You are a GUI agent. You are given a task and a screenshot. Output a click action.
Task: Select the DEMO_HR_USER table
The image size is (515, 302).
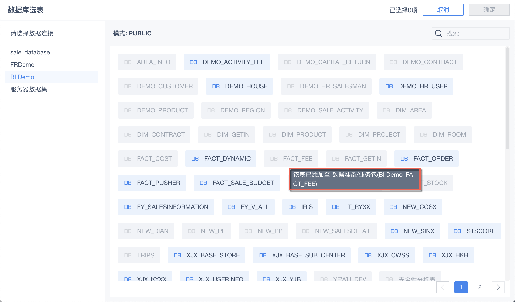[416, 86]
